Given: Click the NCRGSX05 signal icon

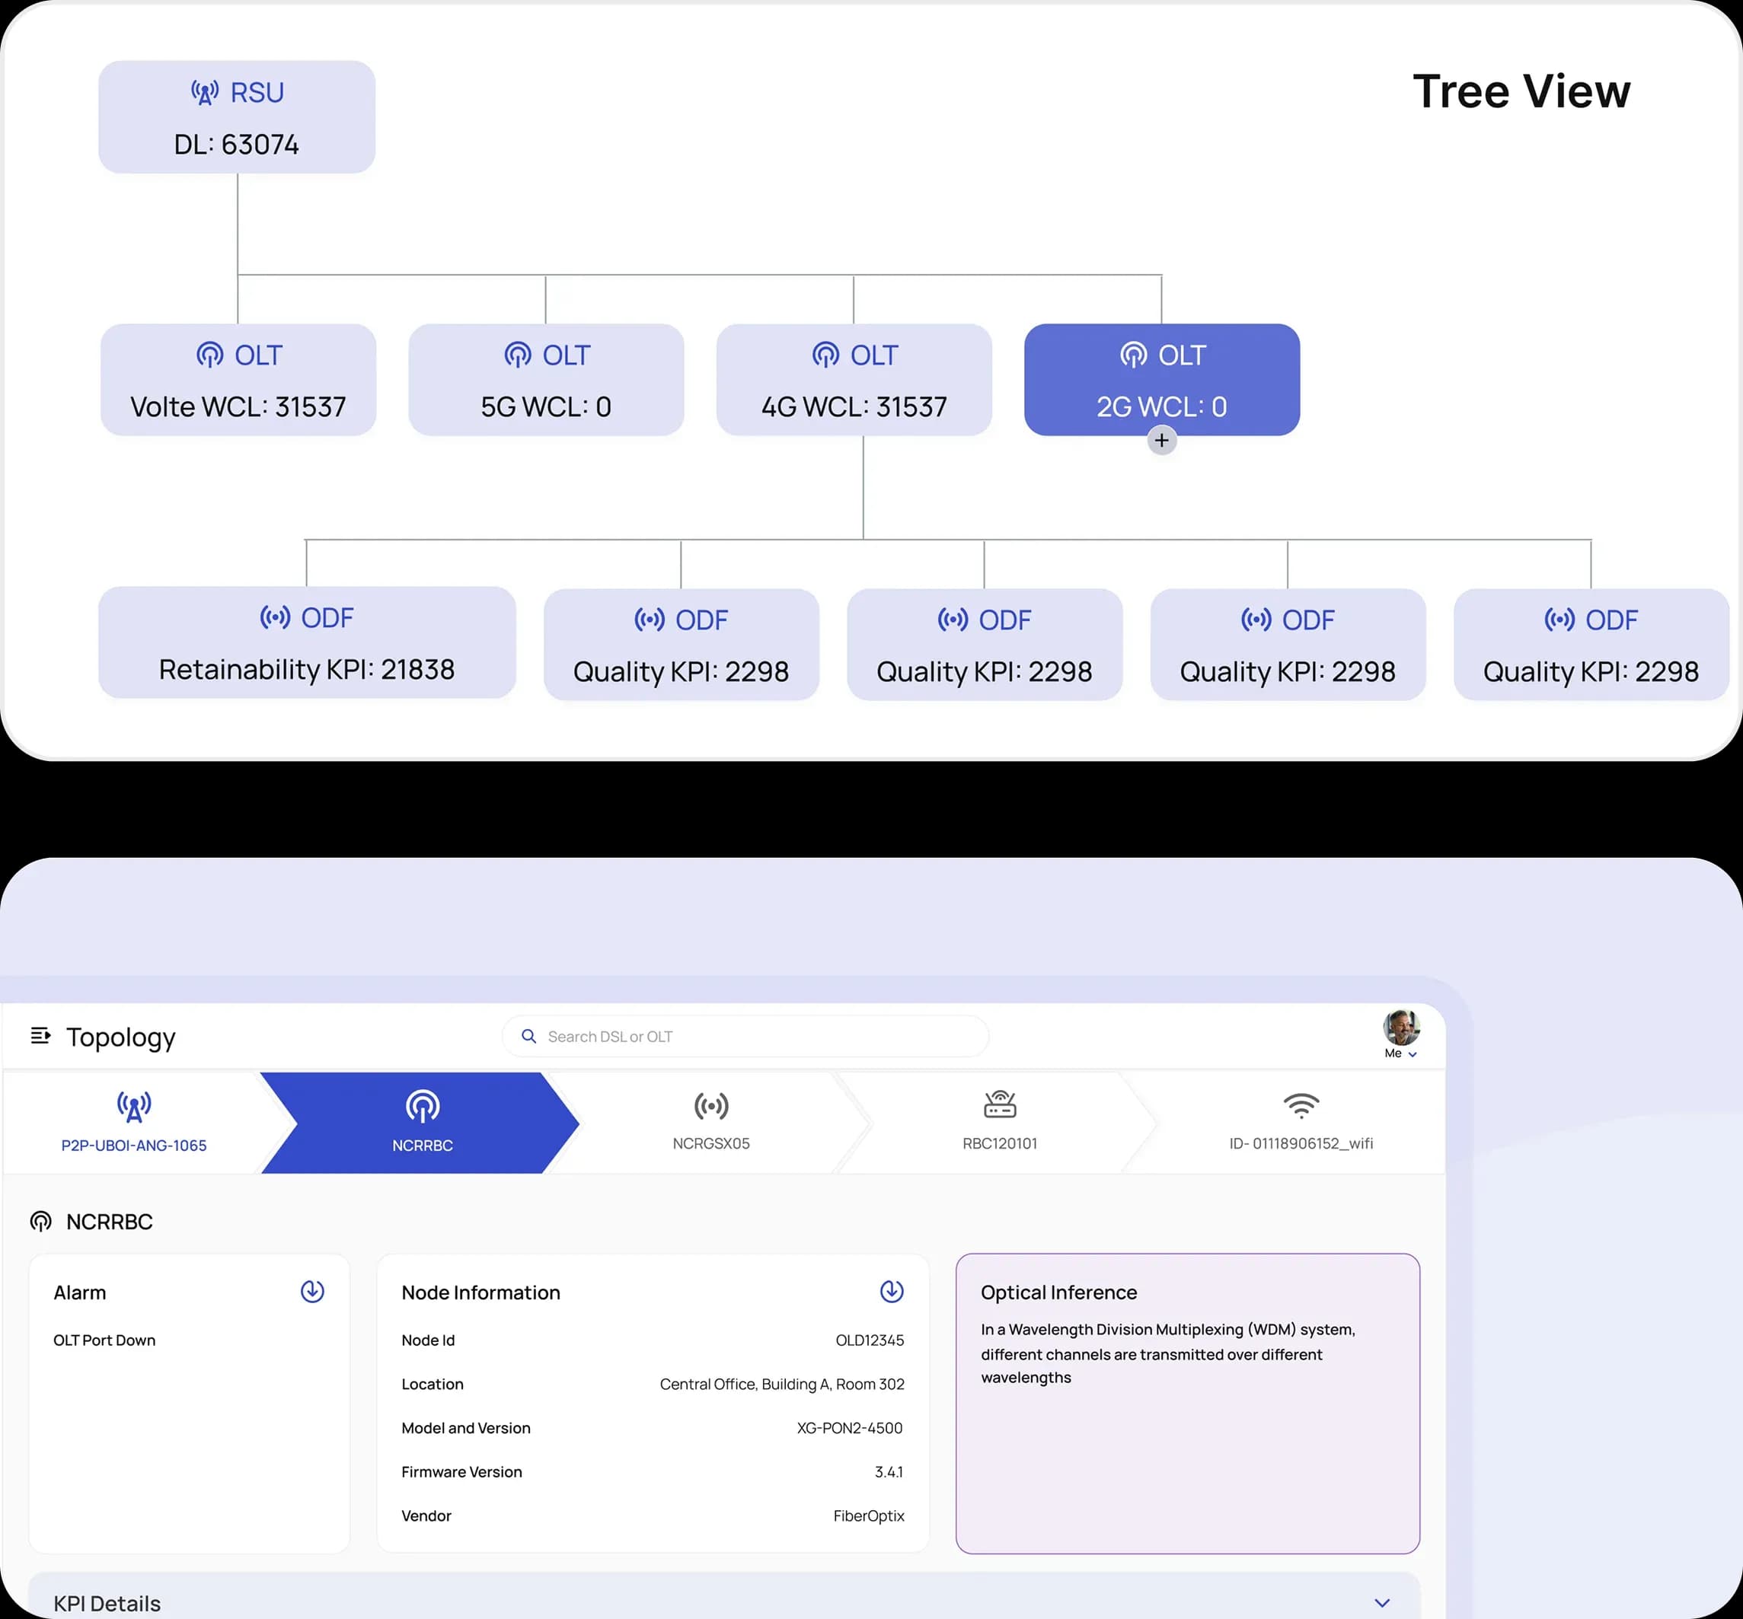Looking at the screenshot, I should coord(710,1106).
